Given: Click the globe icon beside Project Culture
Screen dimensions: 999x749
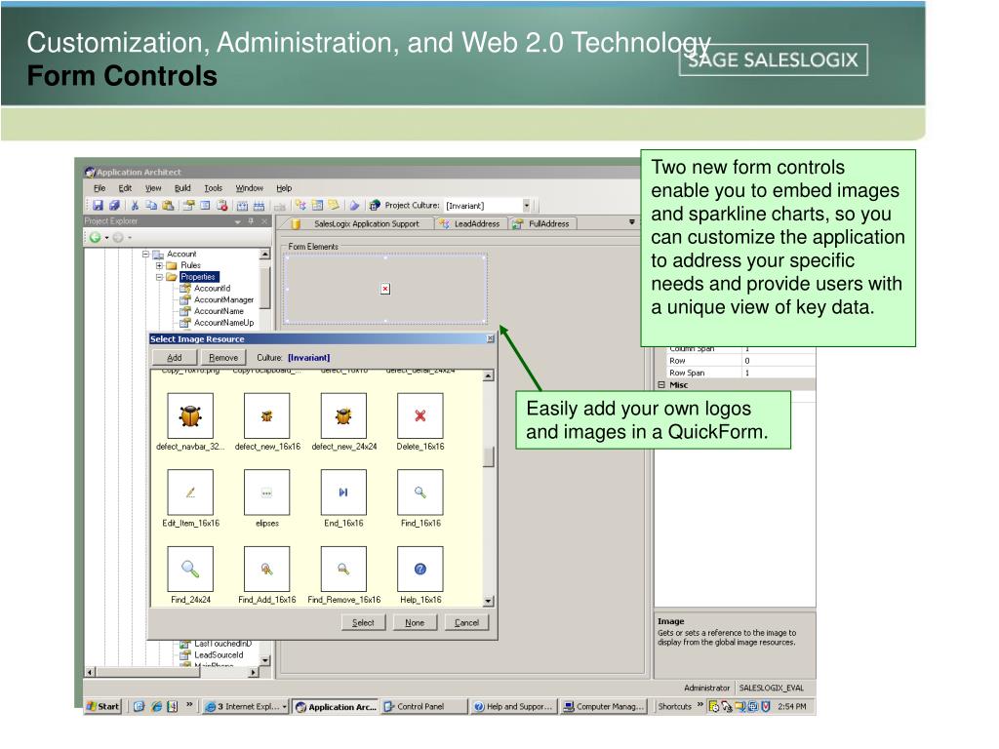Looking at the screenshot, I should (x=375, y=205).
